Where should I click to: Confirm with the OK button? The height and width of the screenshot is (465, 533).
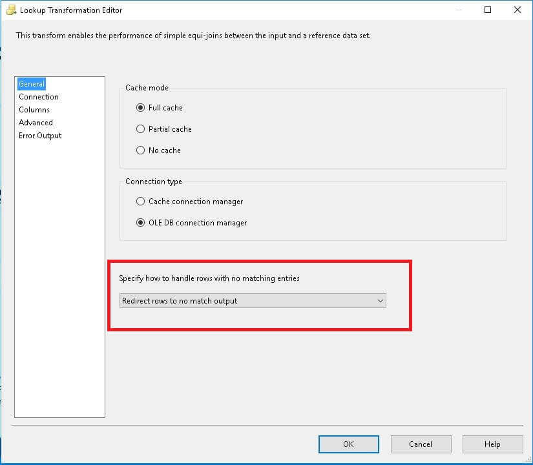click(348, 444)
